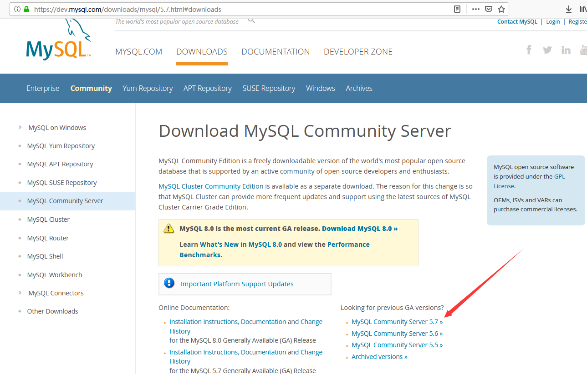Viewport: 587px width, 374px height.
Task: Open MySQL Facebook page icon
Action: (529, 50)
